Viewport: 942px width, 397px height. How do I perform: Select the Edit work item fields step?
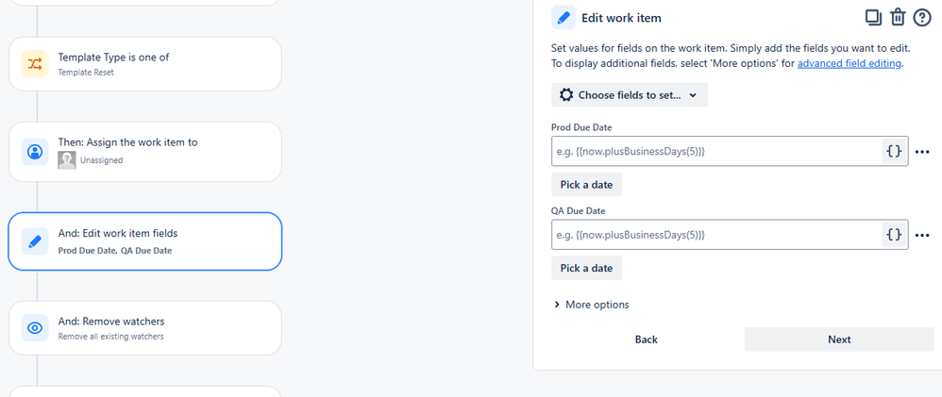[x=144, y=241]
